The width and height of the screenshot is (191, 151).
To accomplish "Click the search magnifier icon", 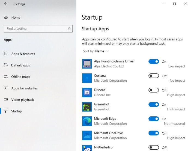I will pos(69,29).
